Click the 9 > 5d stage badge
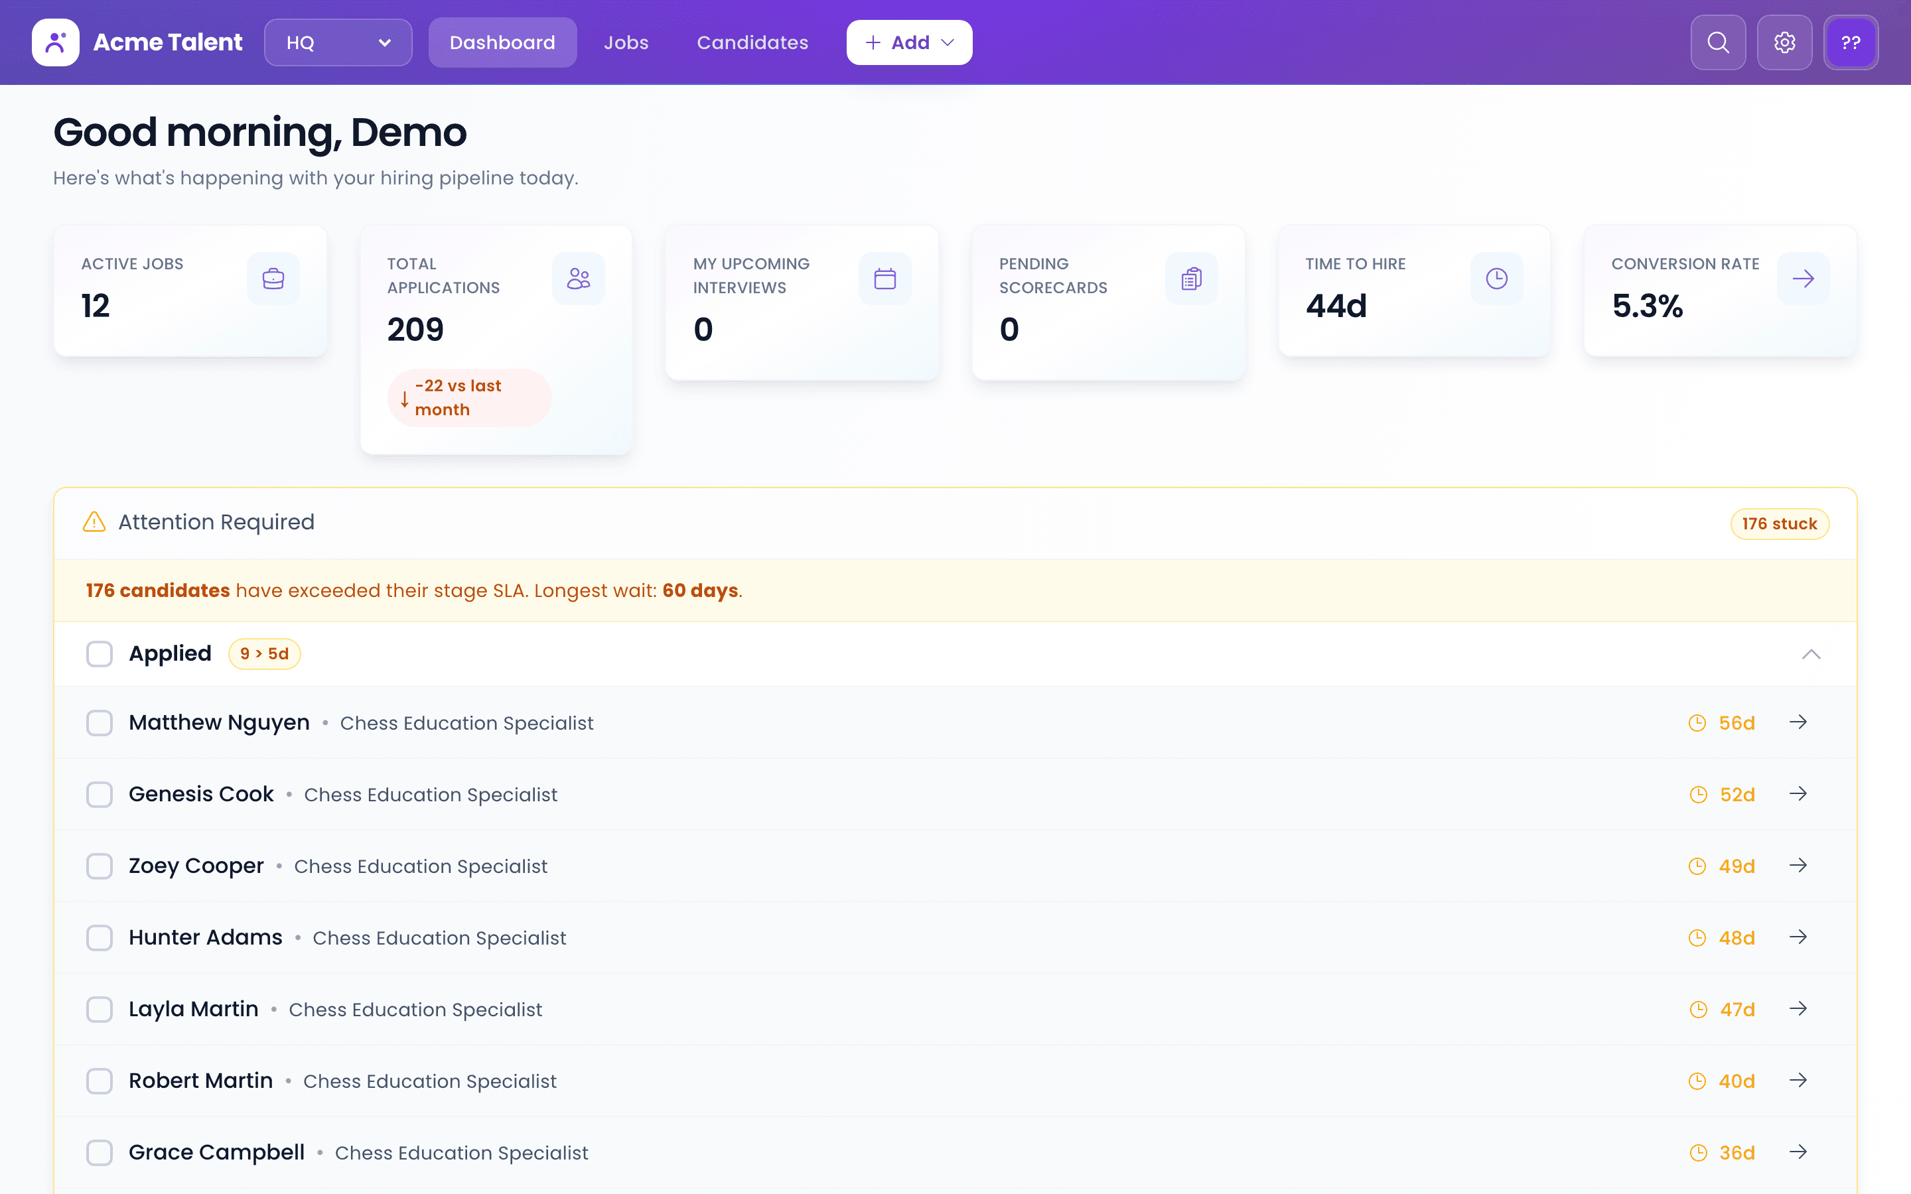The height and width of the screenshot is (1194, 1911). pyautogui.click(x=265, y=654)
